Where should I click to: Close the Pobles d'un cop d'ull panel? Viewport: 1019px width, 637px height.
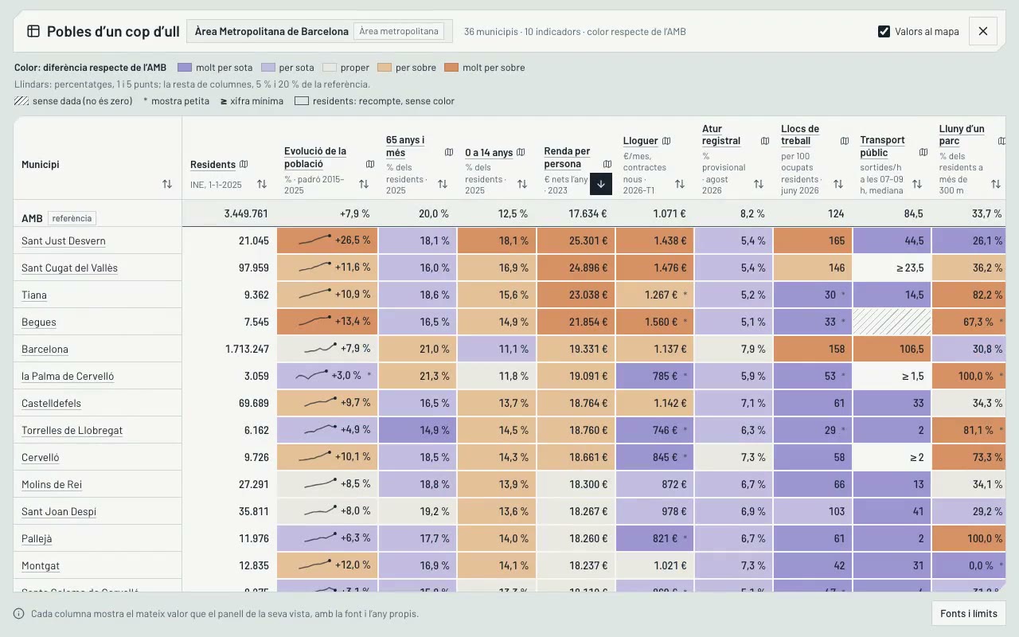(983, 31)
